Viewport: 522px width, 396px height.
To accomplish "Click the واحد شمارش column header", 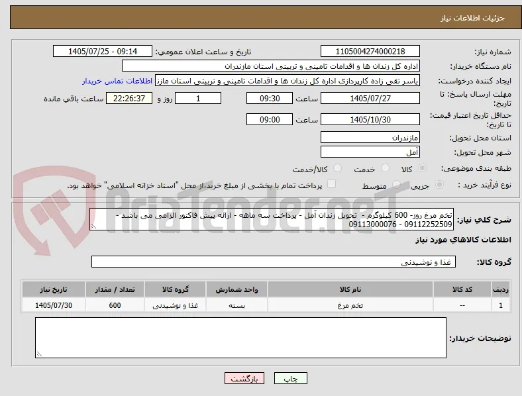I will click(x=236, y=289).
